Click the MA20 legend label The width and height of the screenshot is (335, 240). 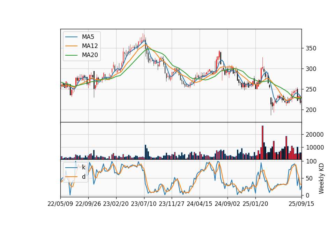pos(90,55)
